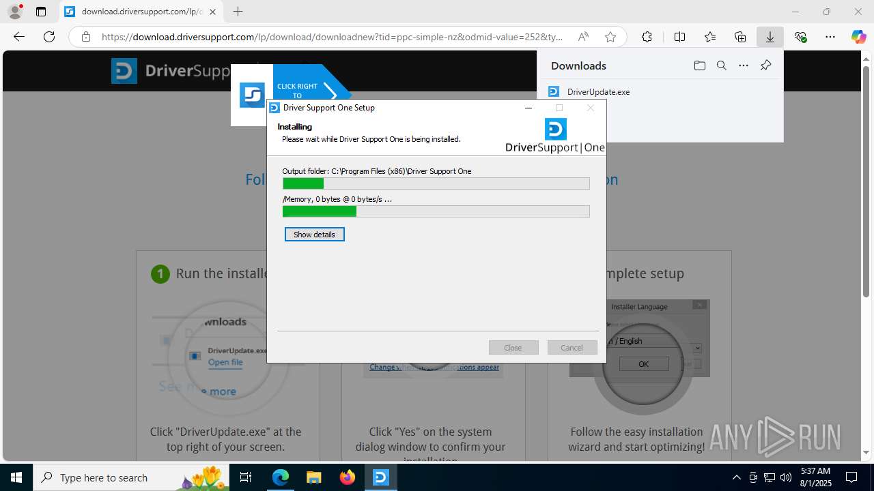Viewport: 874px width, 491px height.
Task: Click the Cancel button in installer
Action: pyautogui.click(x=572, y=348)
